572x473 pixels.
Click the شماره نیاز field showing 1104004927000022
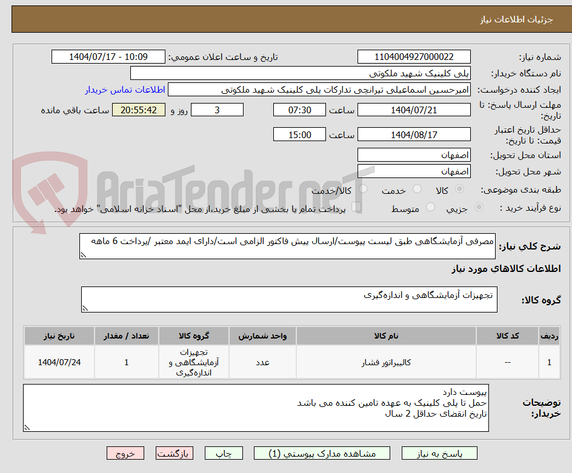[414, 56]
